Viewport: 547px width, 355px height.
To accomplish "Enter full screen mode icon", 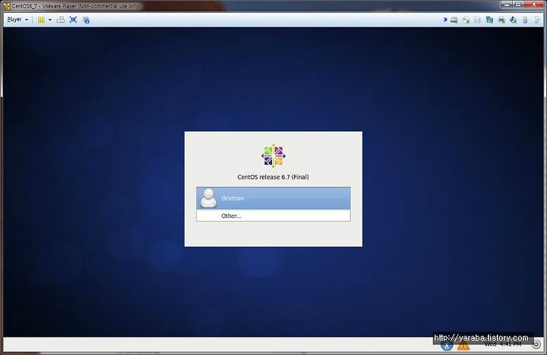I will (73, 20).
